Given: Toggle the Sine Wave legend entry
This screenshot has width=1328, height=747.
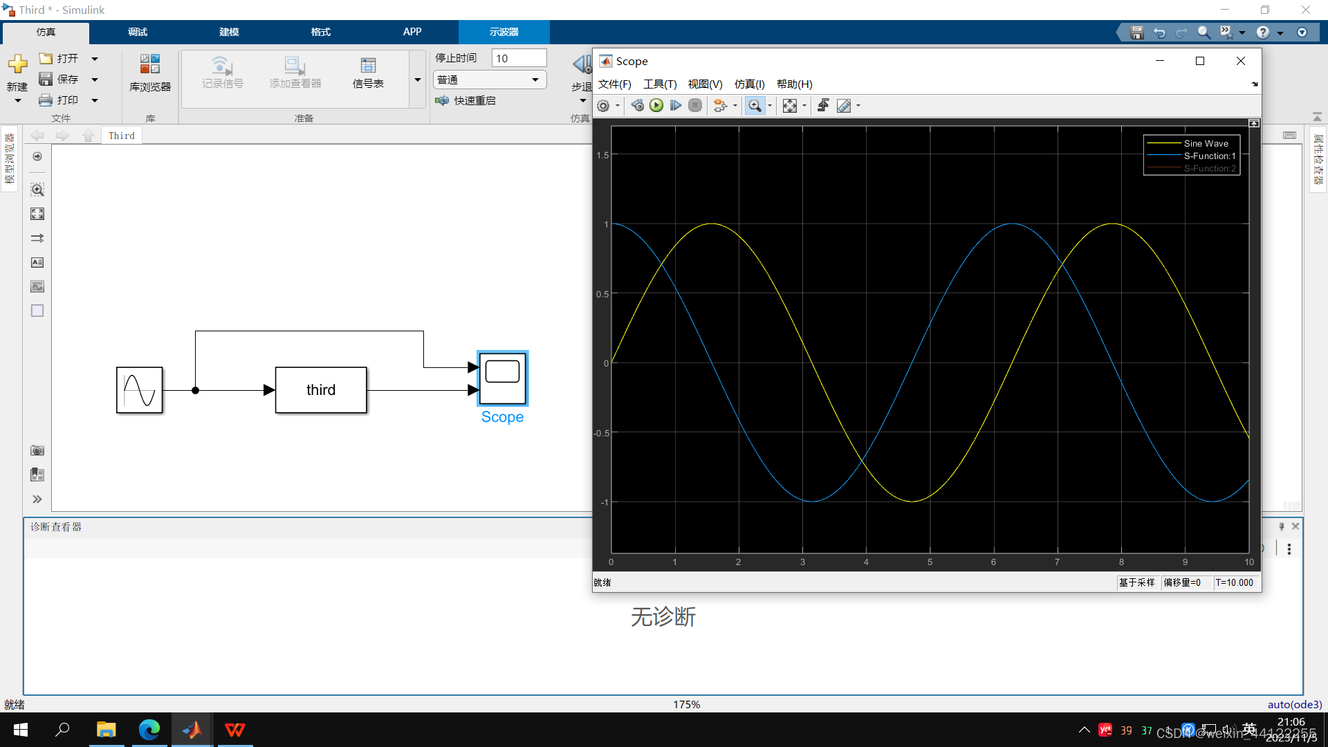Looking at the screenshot, I should click(1206, 143).
